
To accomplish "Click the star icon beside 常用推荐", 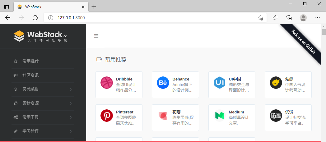I will 16,61.
